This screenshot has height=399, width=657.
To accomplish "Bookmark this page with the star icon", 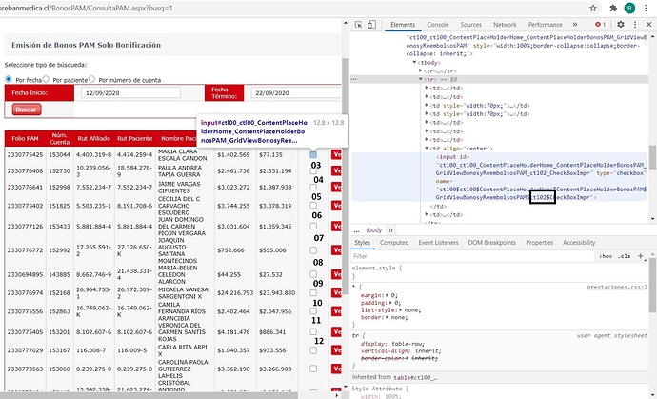I will coord(593,8).
